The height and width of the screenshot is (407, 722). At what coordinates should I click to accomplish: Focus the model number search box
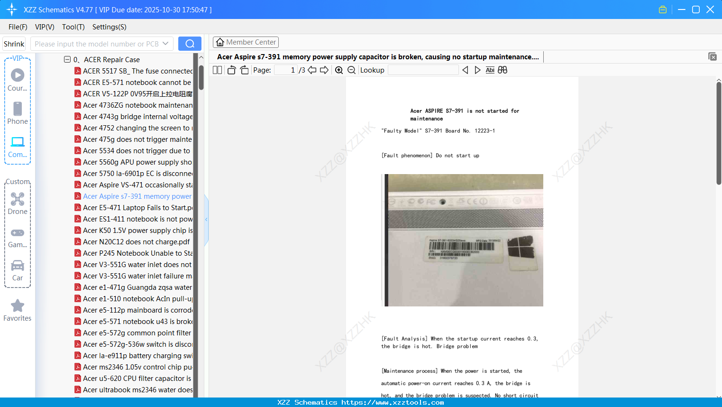pos(96,44)
